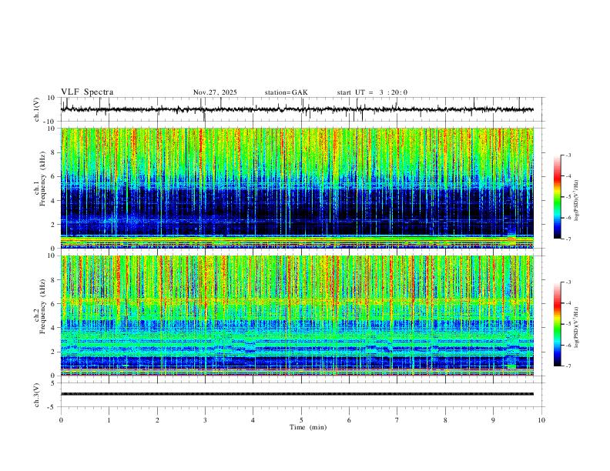Click the "ch.3(V)" axis label
The width and height of the screenshot is (610, 471).
(37, 395)
